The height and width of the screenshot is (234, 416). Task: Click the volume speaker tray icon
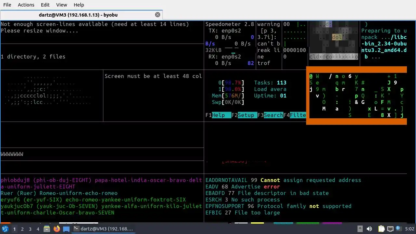click(369, 229)
